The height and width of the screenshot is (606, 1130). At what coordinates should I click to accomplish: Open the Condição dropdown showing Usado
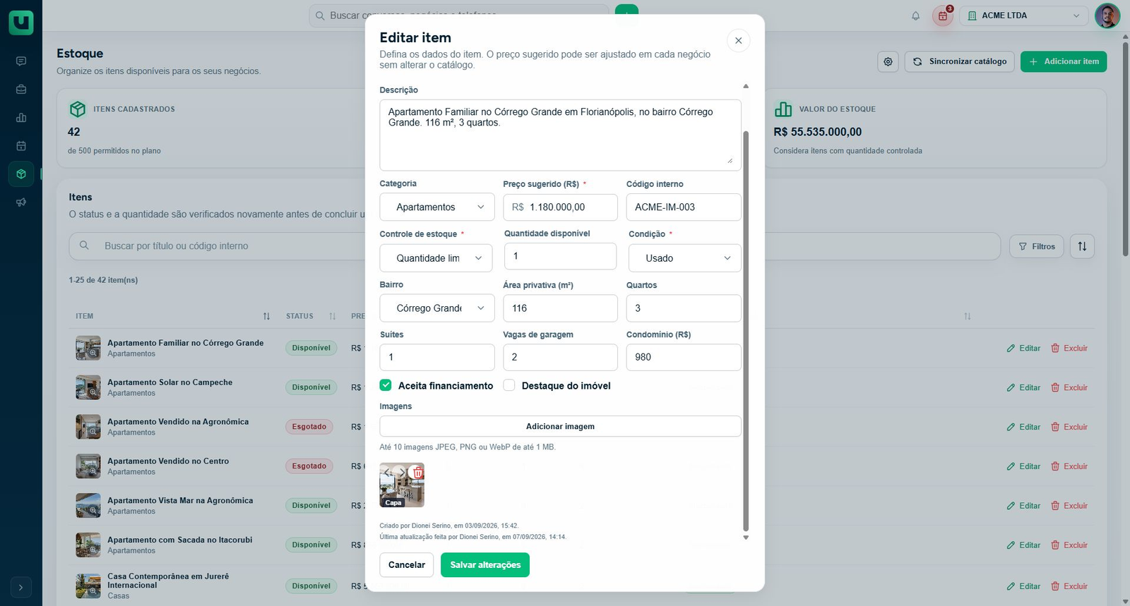pyautogui.click(x=685, y=258)
